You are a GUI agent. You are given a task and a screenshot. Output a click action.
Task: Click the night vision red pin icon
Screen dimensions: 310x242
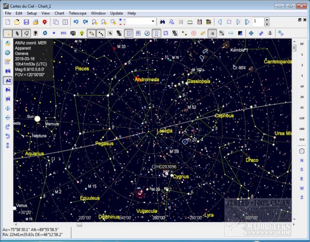pos(45,22)
